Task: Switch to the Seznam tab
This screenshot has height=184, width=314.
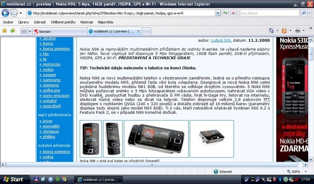Action: 60,32
